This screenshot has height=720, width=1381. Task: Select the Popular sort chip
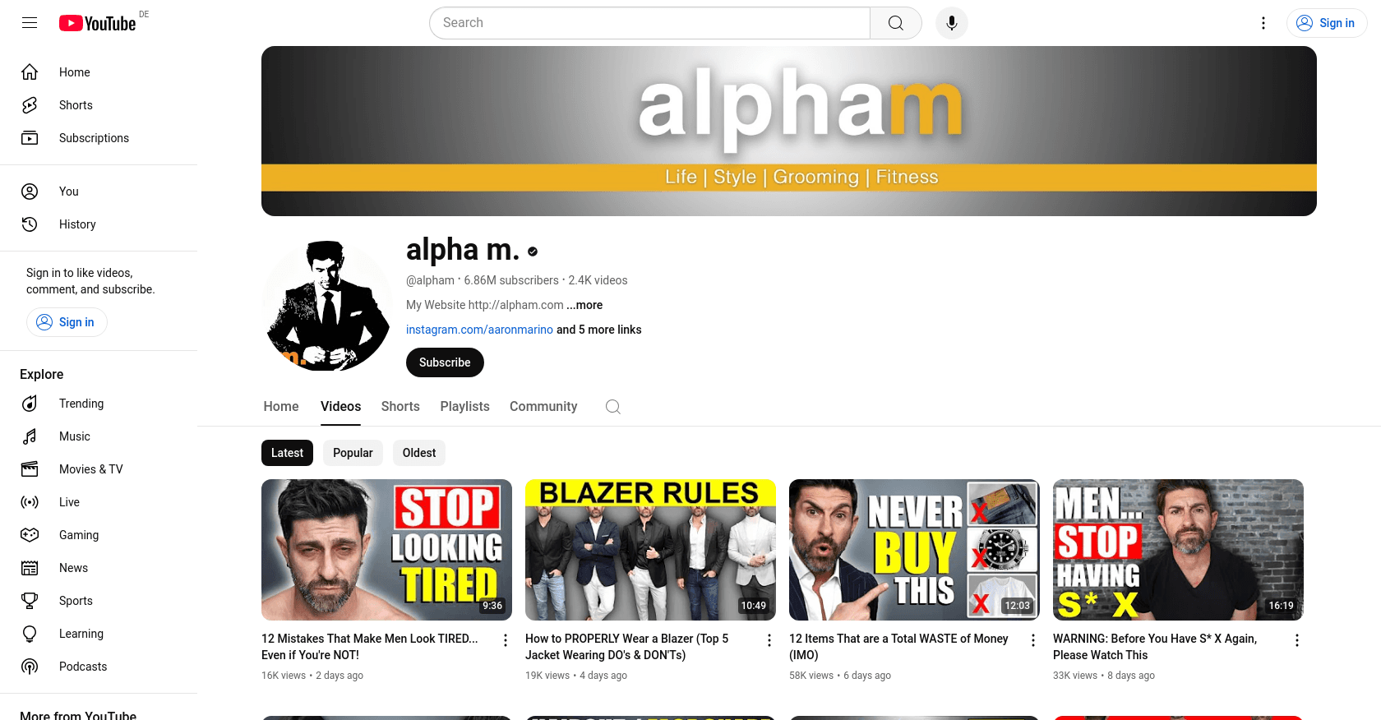point(353,453)
